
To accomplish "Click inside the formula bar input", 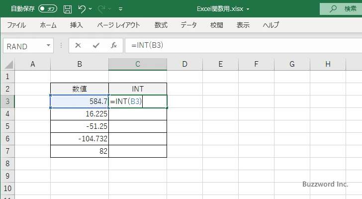I will pyautogui.click(x=239, y=46).
